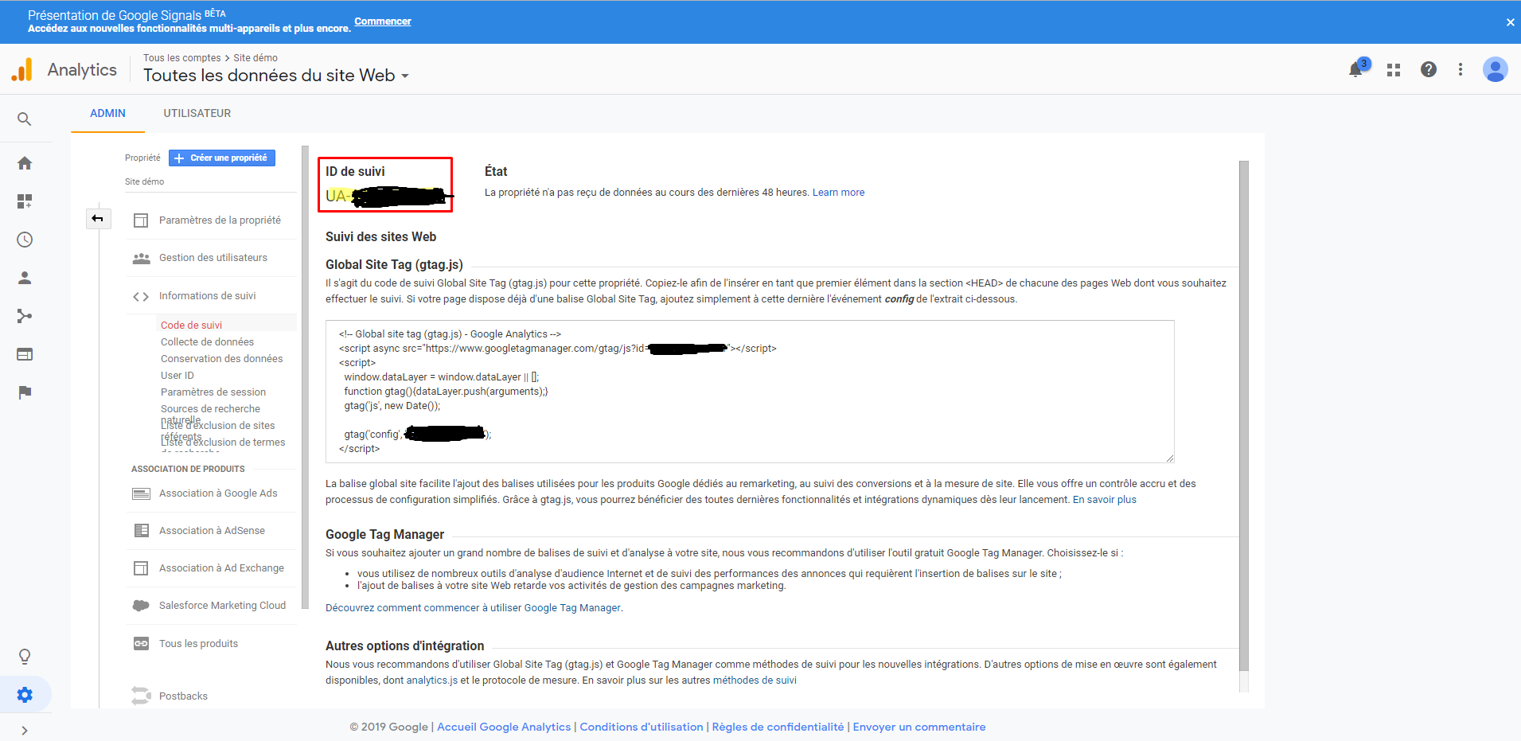Viewport: 1521px width, 741px height.
Task: Select Code de suivi item
Action: coord(191,325)
